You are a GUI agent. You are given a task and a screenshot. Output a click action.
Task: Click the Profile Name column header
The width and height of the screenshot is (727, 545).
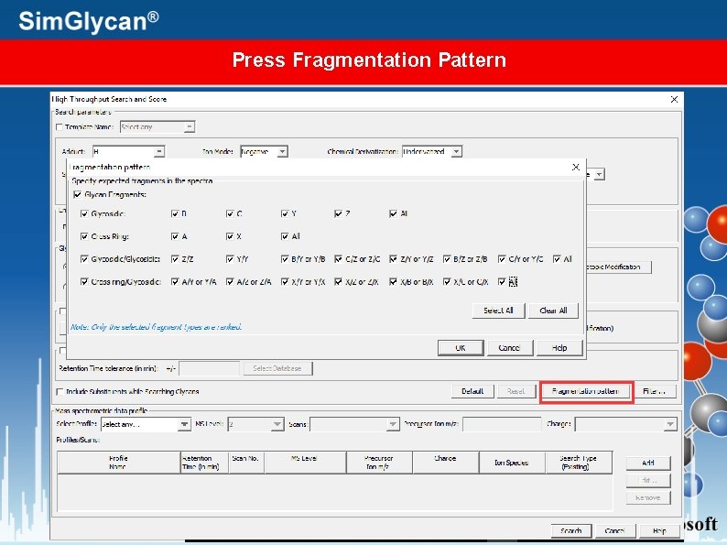click(118, 463)
